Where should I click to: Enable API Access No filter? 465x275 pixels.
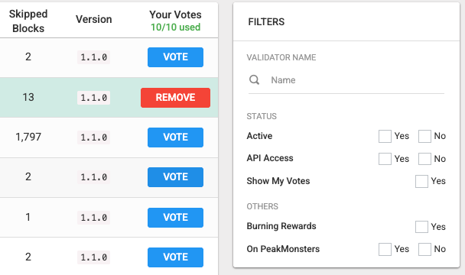point(424,159)
